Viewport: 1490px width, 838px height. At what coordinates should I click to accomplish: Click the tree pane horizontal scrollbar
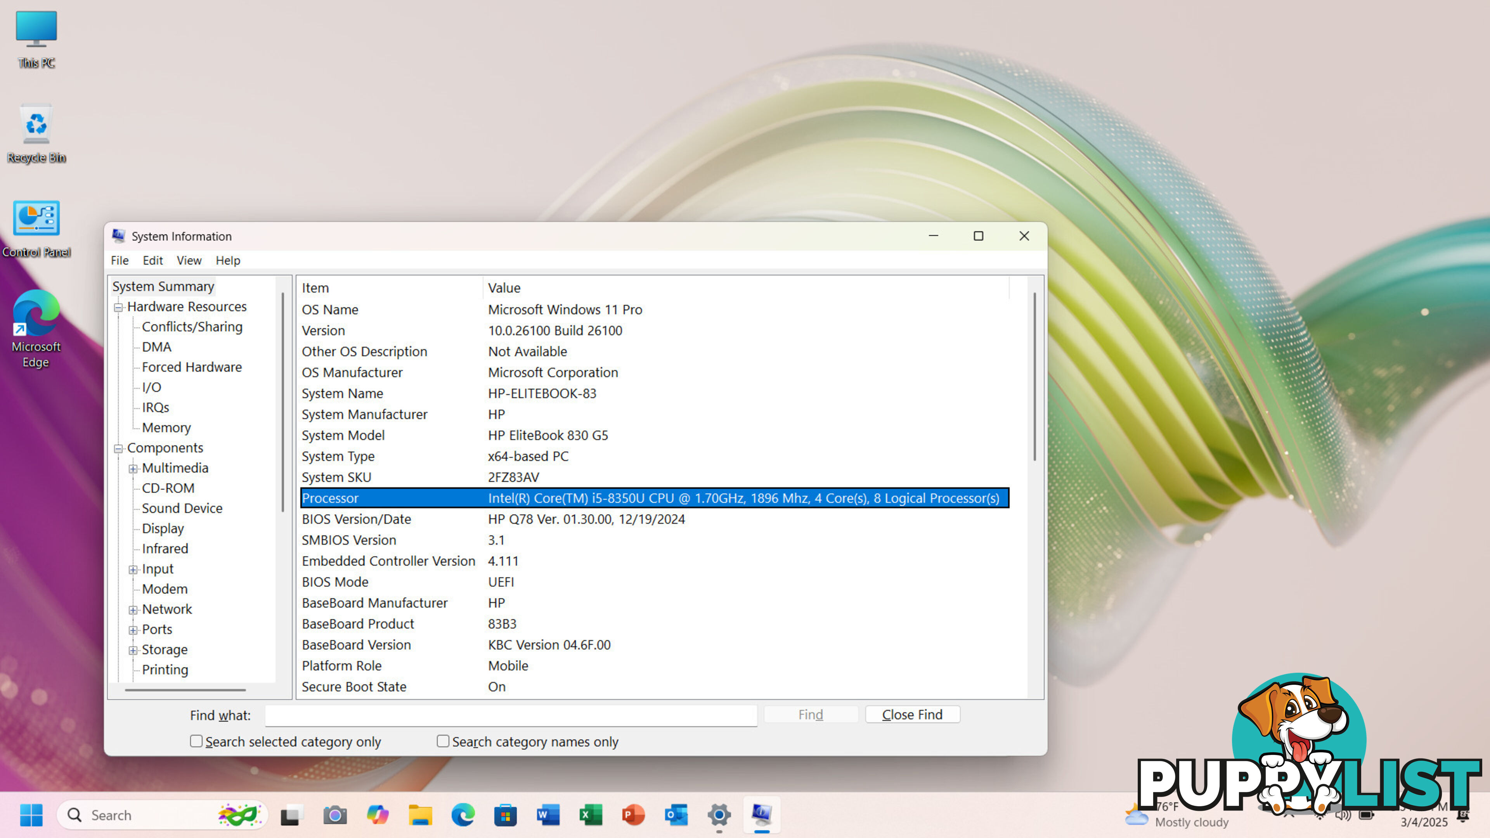pos(185,689)
